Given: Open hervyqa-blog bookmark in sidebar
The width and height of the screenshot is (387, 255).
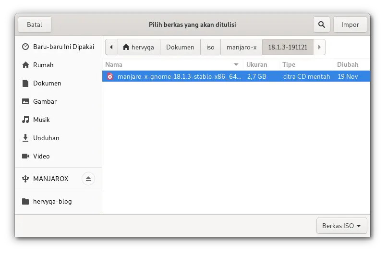Looking at the screenshot, I should 52,201.
